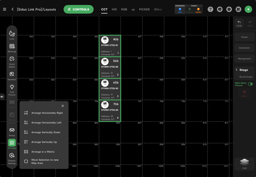Switch to the PICKER color tab
256x177 pixels.
(x=144, y=10)
